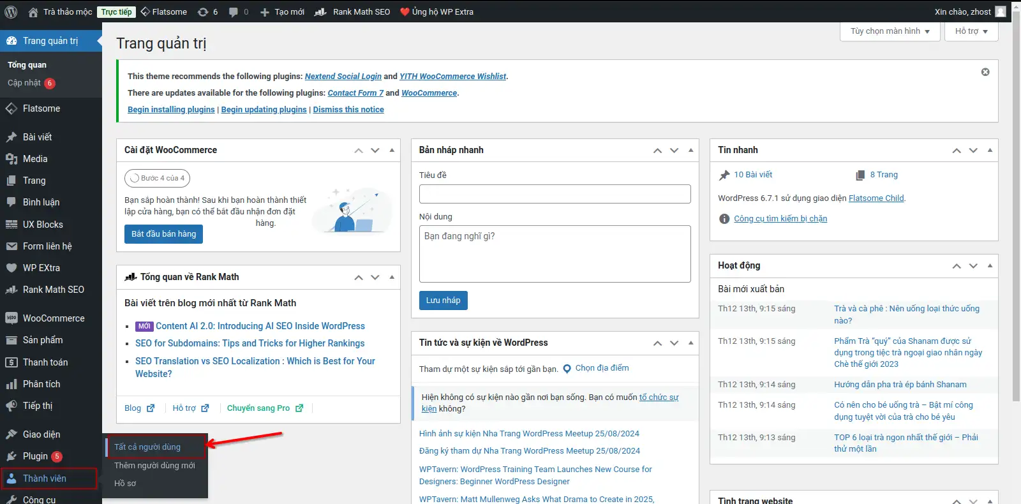Move "Hoạt động" widget down

973,266
